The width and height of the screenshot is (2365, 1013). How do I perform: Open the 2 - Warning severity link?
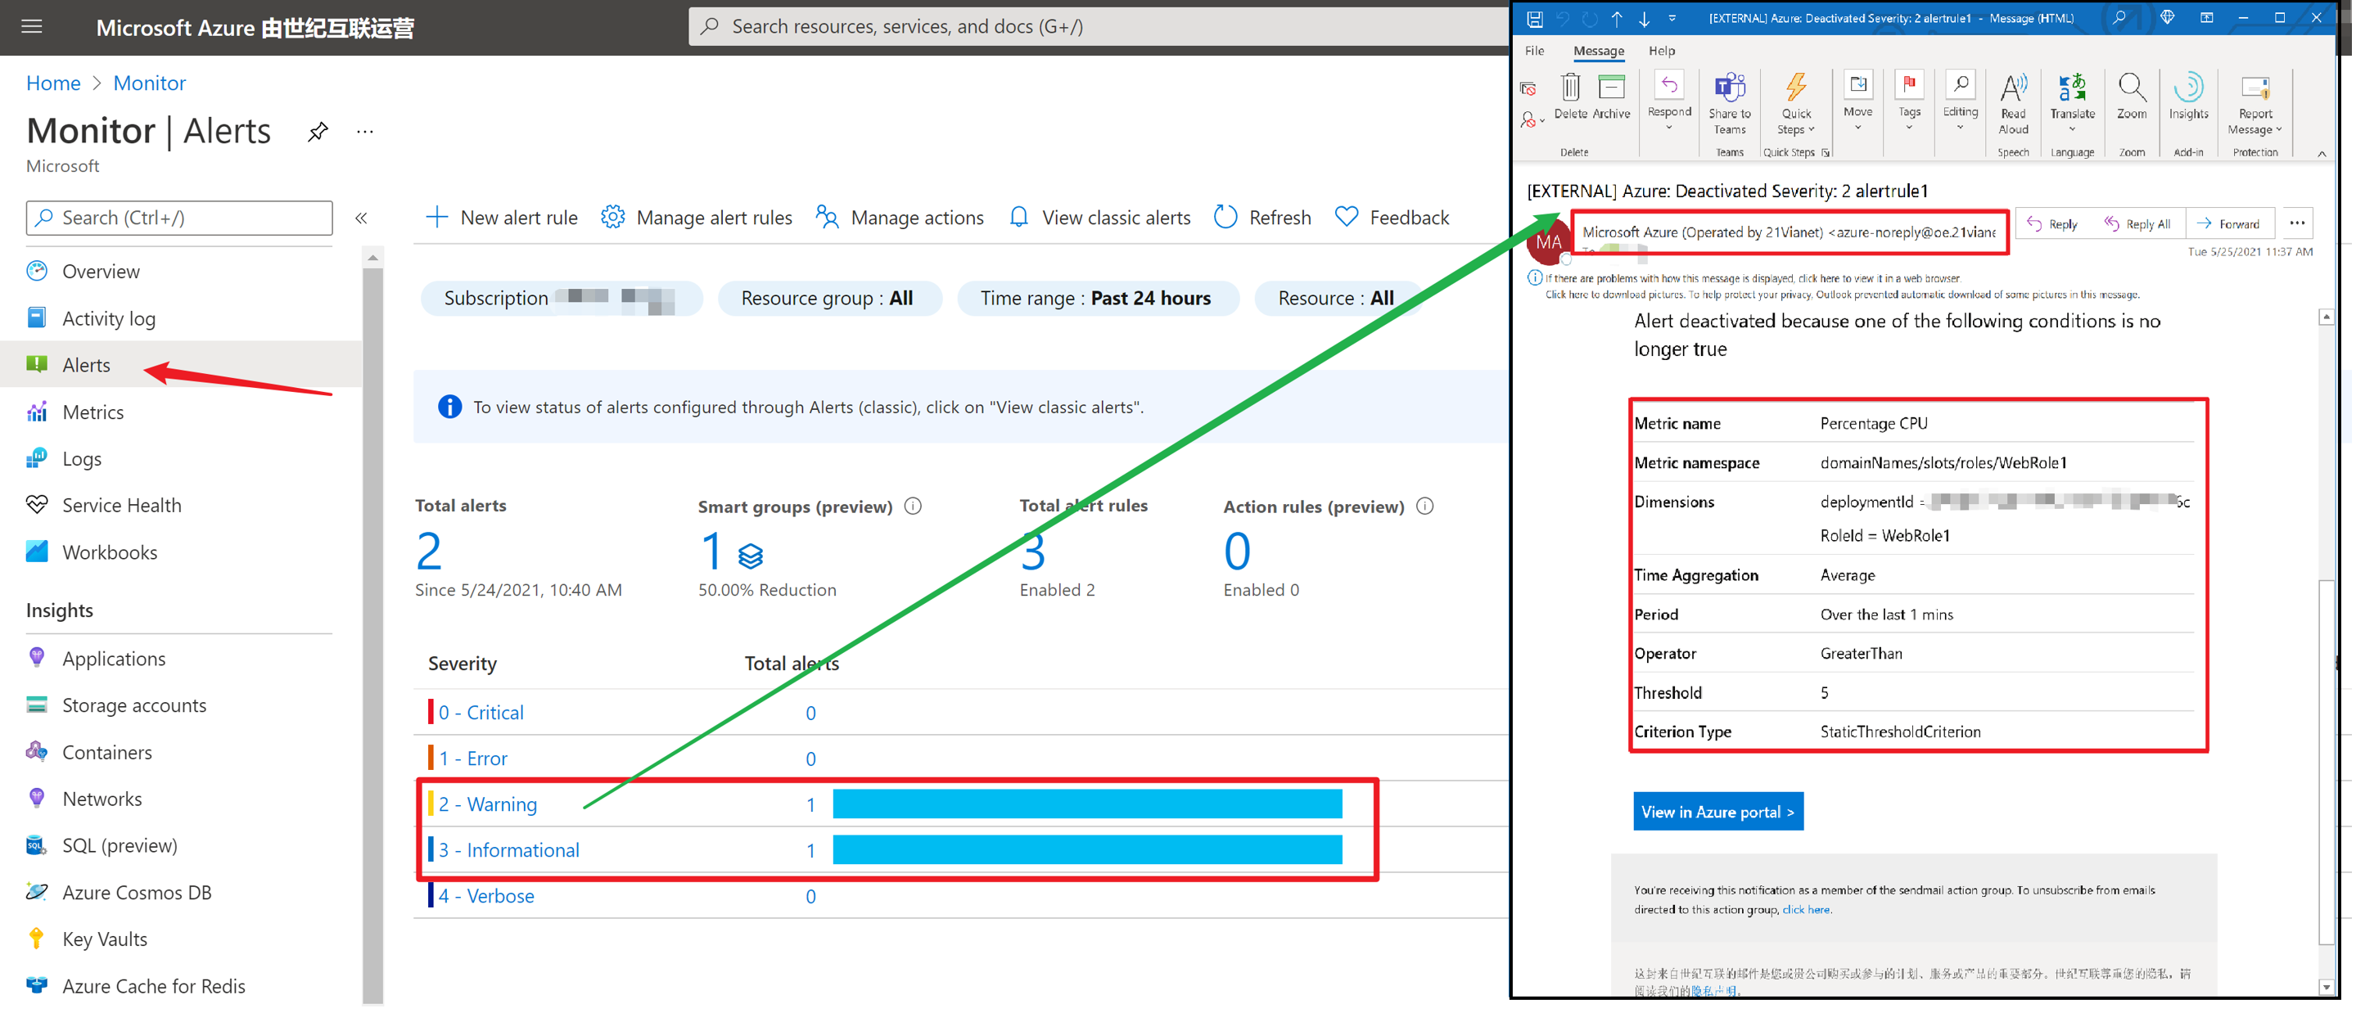point(488,804)
